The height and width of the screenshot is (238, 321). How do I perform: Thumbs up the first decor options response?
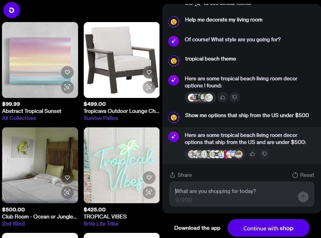tap(223, 97)
